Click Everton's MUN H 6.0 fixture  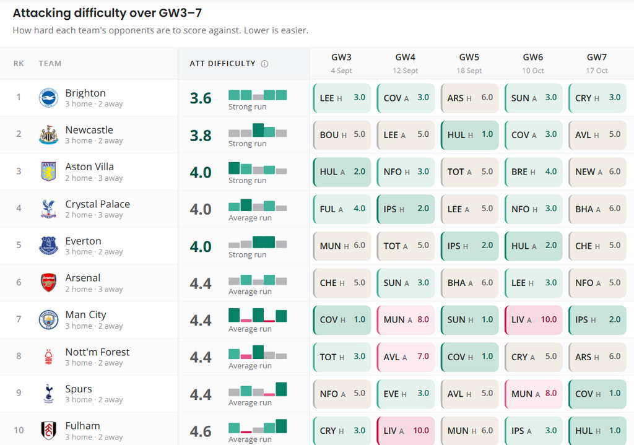(x=342, y=246)
